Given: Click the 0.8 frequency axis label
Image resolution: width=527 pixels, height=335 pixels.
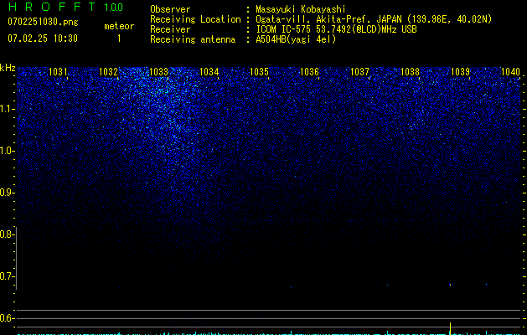Looking at the screenshot, I should point(7,234).
